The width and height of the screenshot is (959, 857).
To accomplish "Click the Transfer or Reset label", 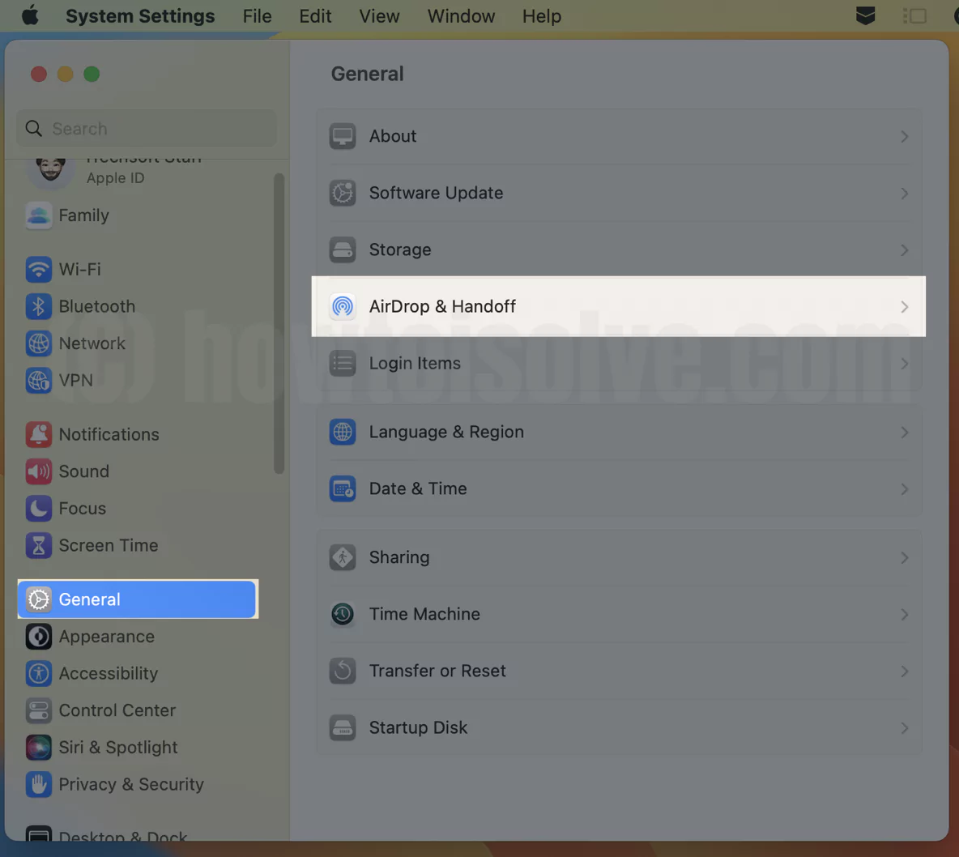I will [437, 671].
